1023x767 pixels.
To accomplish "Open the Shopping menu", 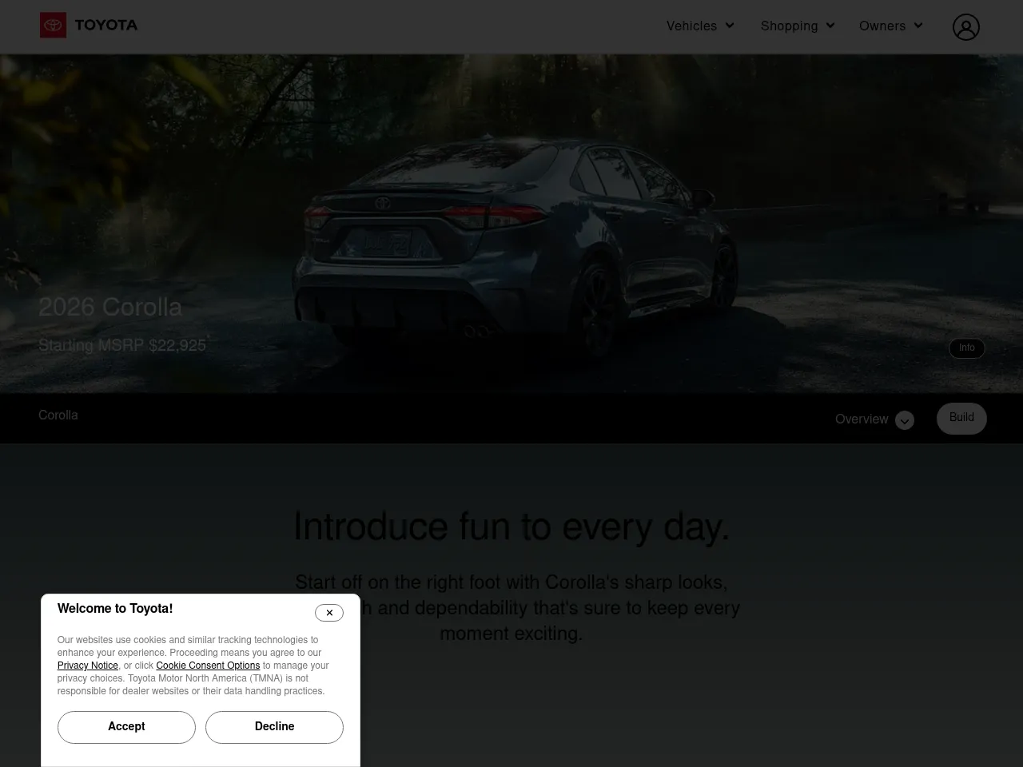I will click(x=789, y=26).
